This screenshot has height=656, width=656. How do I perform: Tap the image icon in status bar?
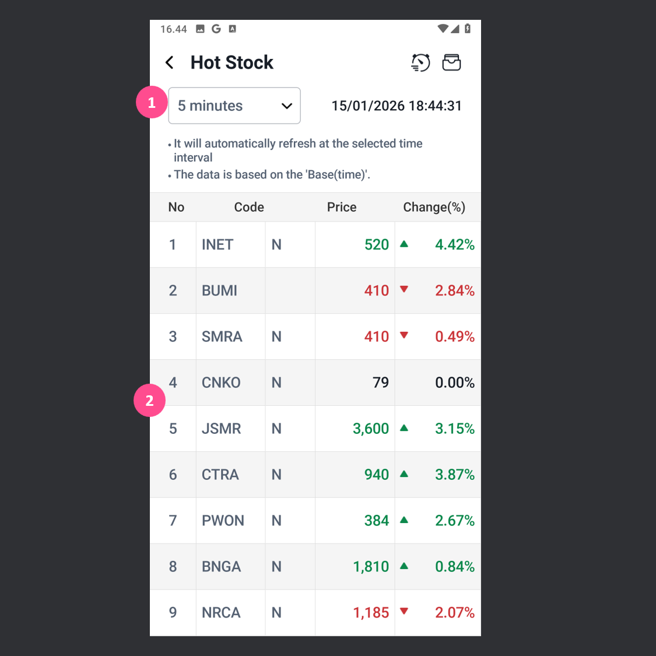(x=200, y=29)
